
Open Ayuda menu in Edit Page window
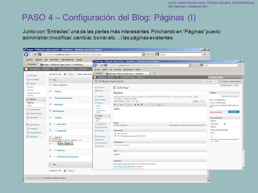pyautogui.click(x=138, y=70)
